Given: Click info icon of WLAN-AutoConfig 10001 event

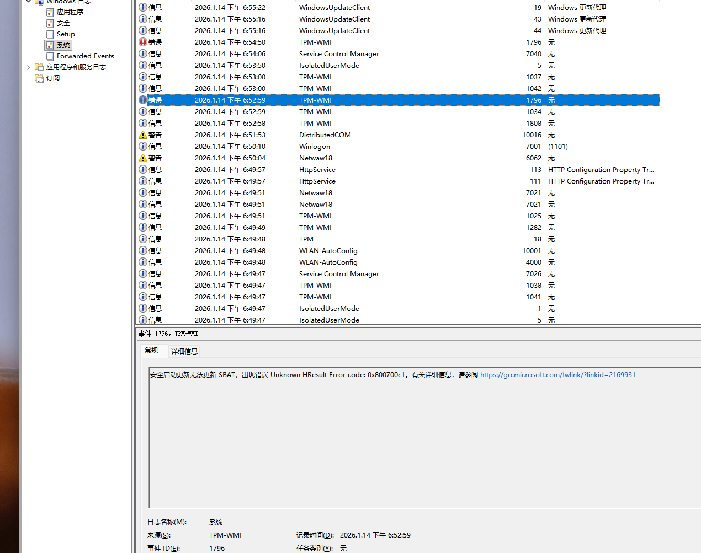Looking at the screenshot, I should 143,250.
